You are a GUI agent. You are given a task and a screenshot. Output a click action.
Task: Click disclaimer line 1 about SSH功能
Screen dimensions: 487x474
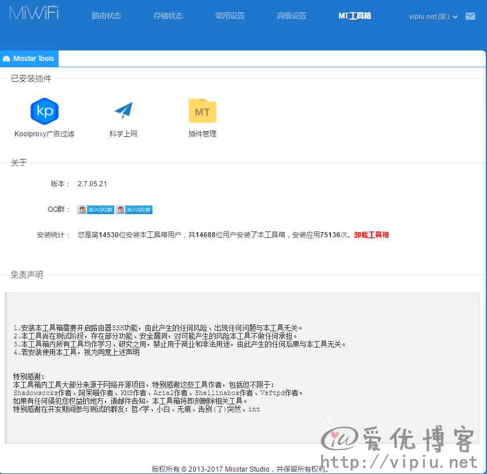pos(158,328)
